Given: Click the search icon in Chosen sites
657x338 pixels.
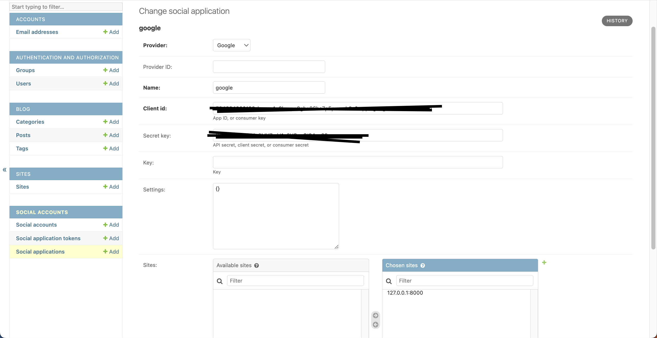Looking at the screenshot, I should pyautogui.click(x=388, y=281).
